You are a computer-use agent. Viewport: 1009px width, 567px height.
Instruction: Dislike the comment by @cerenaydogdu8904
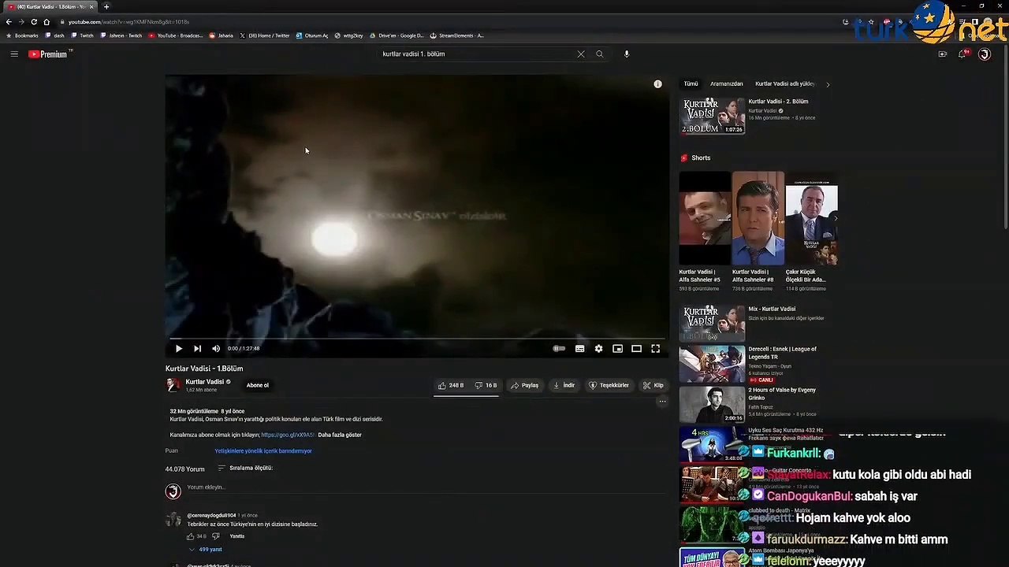[215, 536]
